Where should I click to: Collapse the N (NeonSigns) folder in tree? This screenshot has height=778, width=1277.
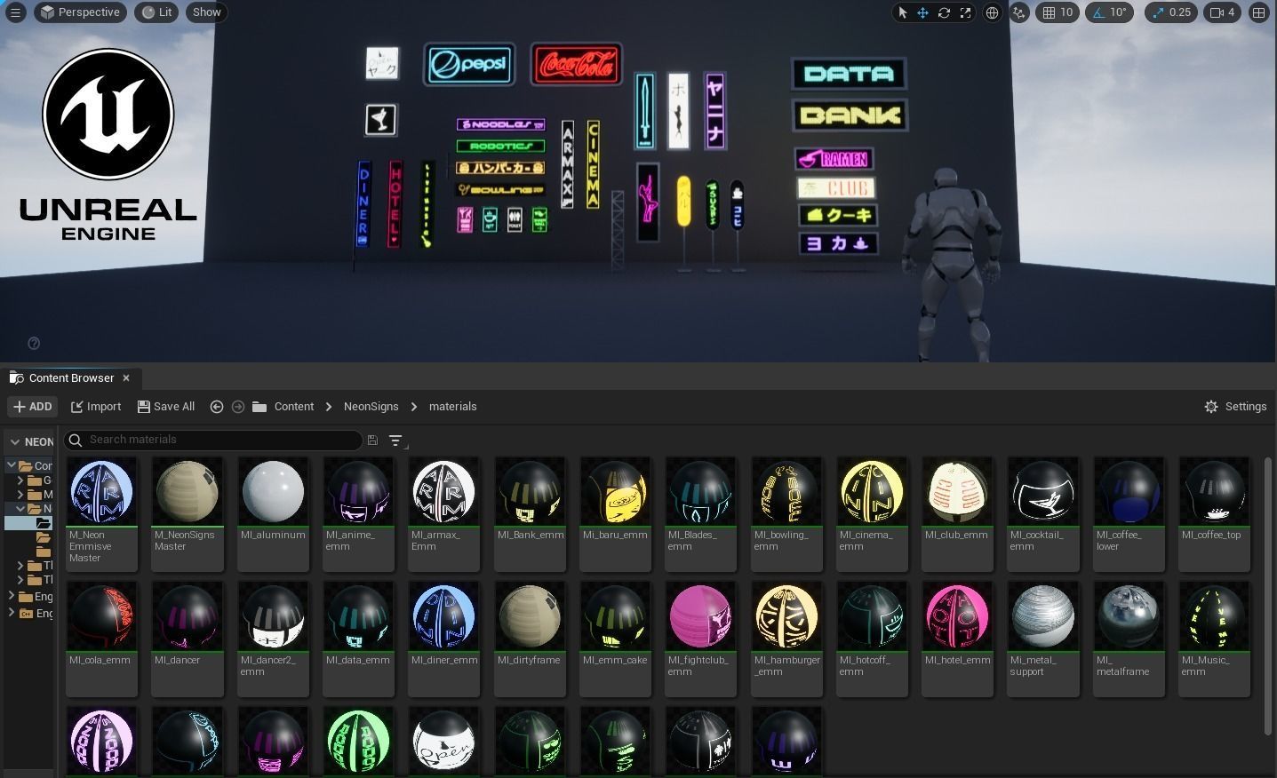20,509
